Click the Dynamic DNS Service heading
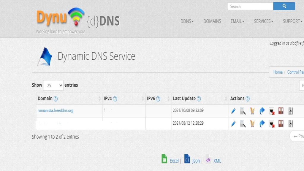Screen dimensions: 304x171 tap(96, 56)
